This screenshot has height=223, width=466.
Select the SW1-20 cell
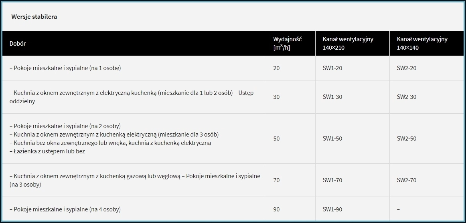coord(332,68)
